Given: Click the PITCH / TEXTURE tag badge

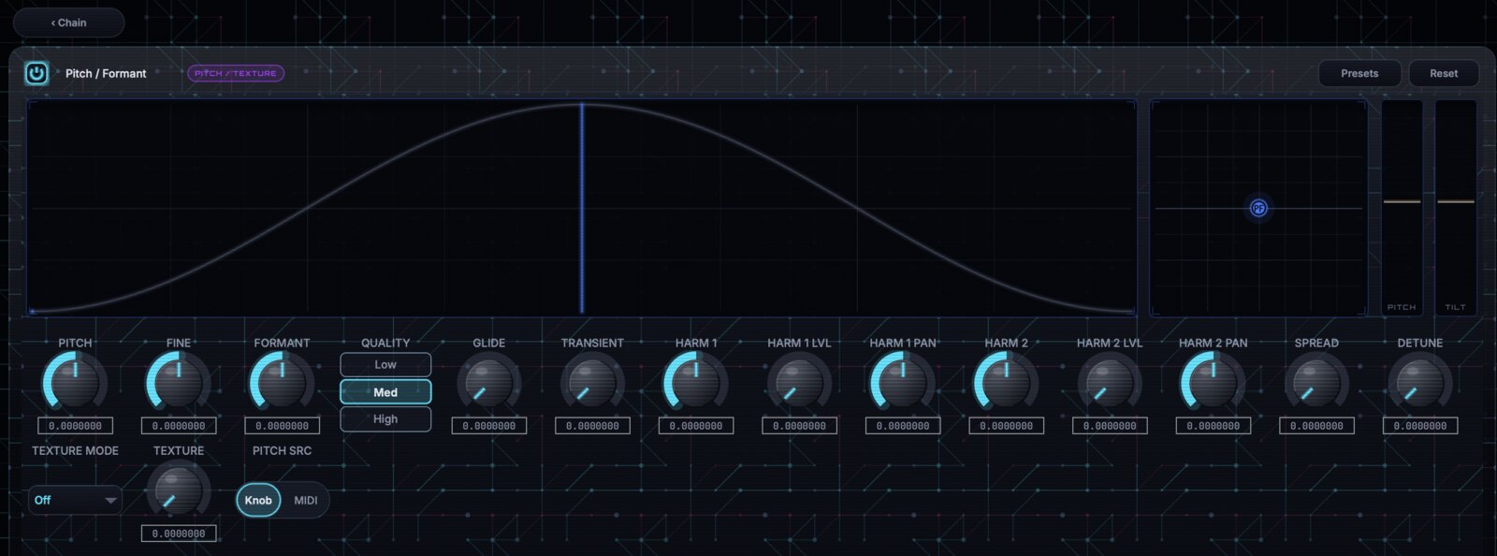Looking at the screenshot, I should click(x=236, y=73).
